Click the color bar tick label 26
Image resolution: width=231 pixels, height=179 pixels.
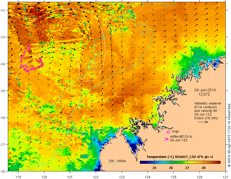171,168
